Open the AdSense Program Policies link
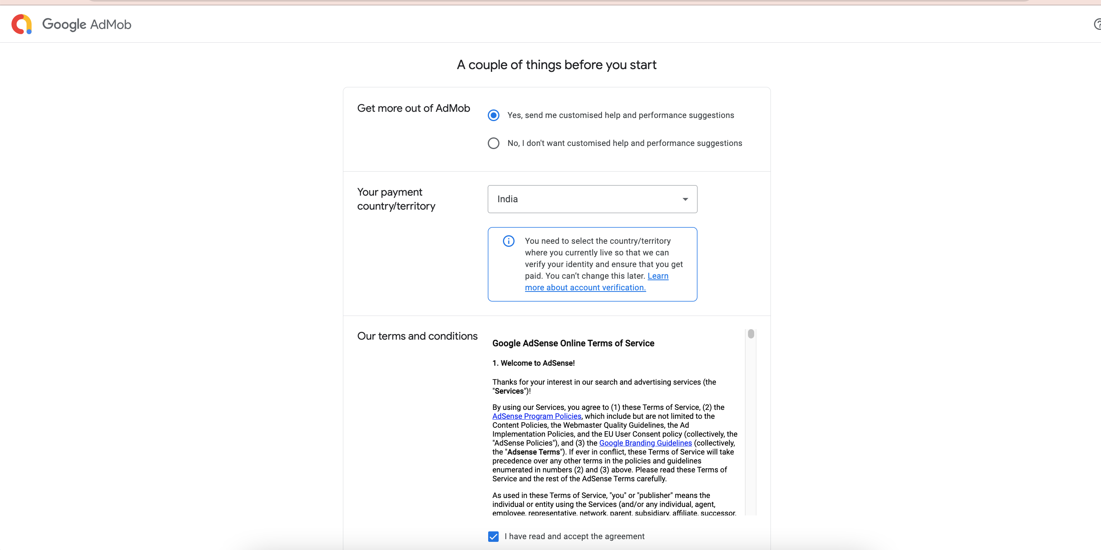The width and height of the screenshot is (1101, 550). click(x=536, y=416)
